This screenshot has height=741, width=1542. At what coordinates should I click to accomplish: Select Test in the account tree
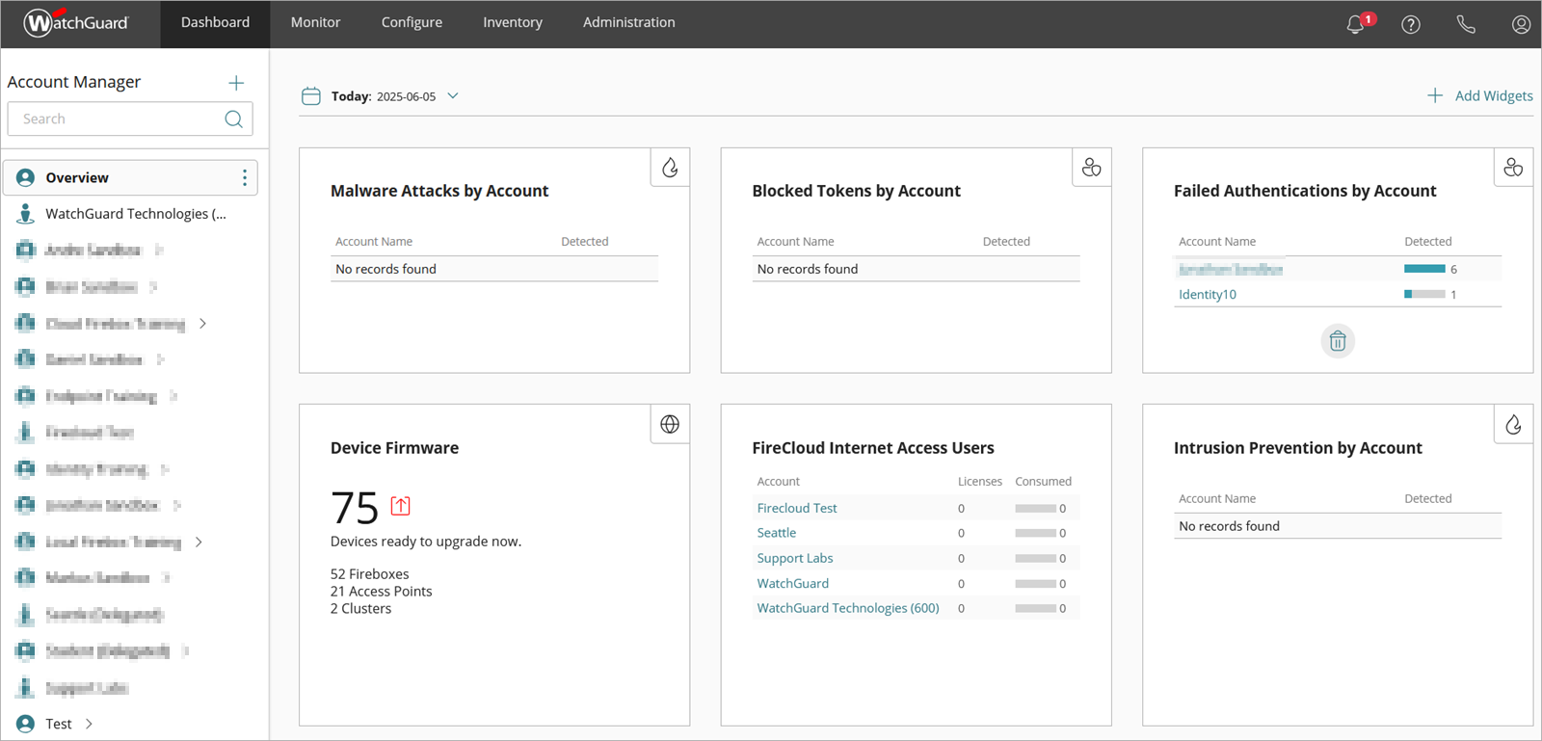(59, 724)
